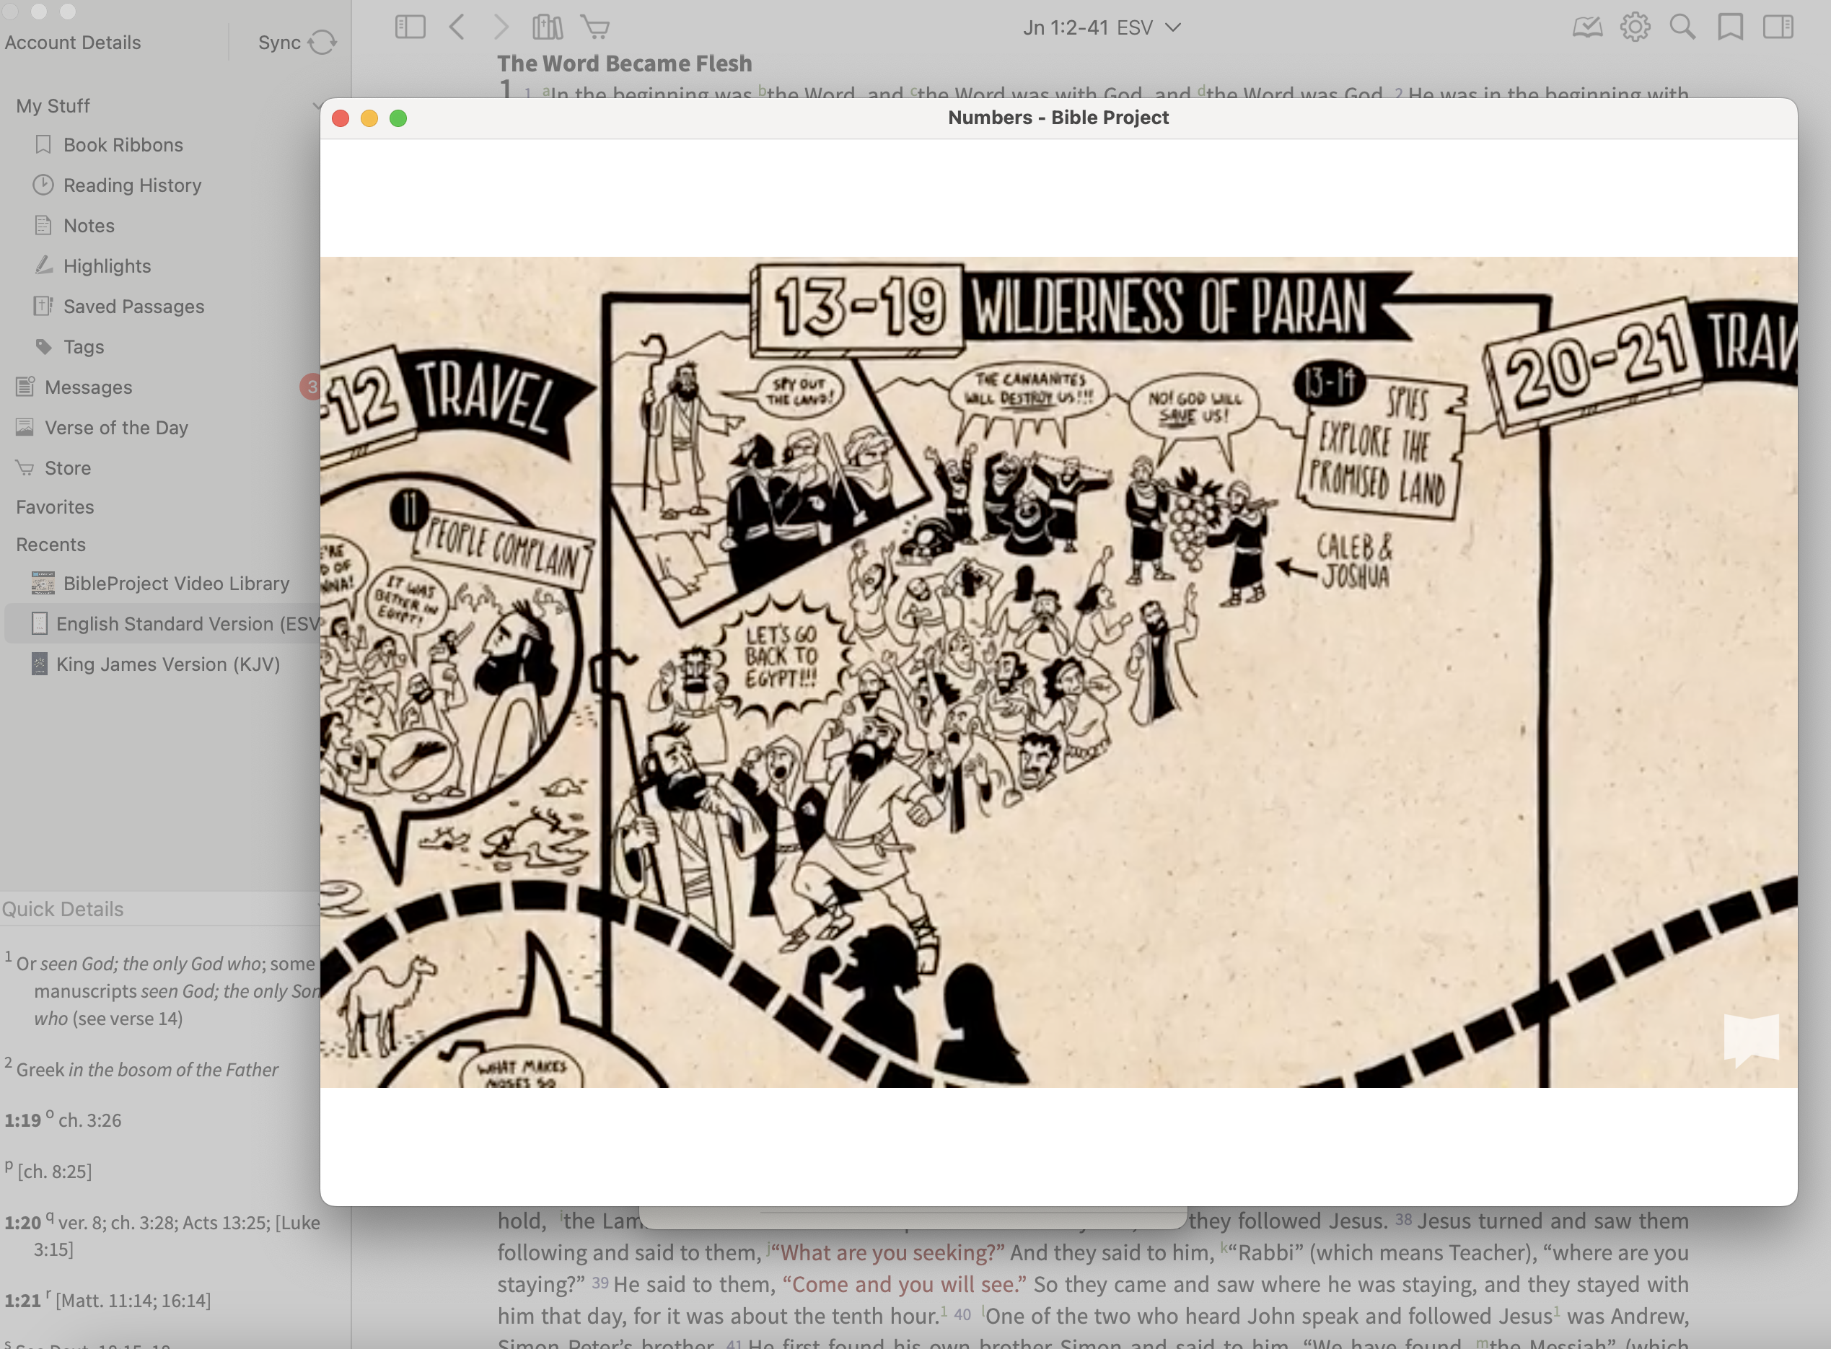The height and width of the screenshot is (1349, 1831).
Task: Go forward with the right arrow
Action: pyautogui.click(x=501, y=27)
